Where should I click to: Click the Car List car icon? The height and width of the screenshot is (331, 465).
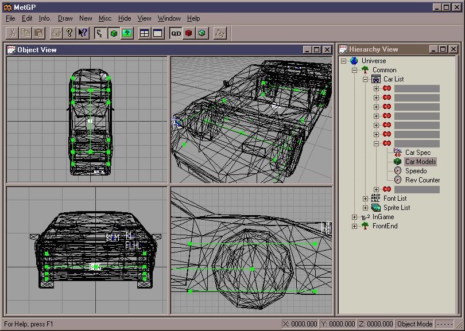coord(376,79)
